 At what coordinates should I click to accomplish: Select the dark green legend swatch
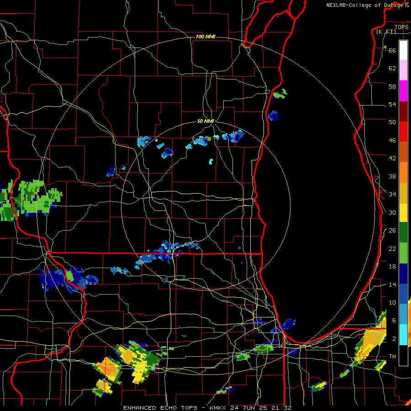pyautogui.click(x=403, y=232)
